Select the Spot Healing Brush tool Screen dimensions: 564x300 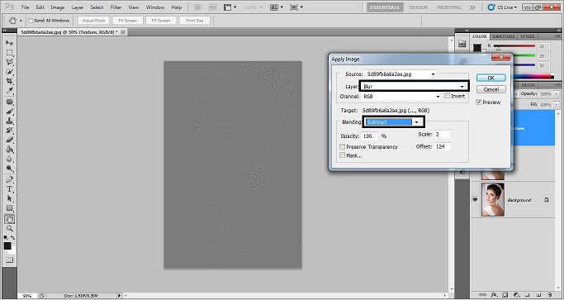(9, 102)
